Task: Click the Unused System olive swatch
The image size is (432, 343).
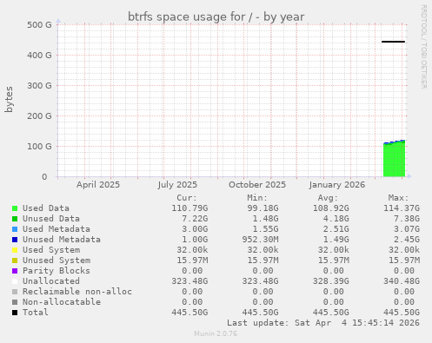Action: 15,261
